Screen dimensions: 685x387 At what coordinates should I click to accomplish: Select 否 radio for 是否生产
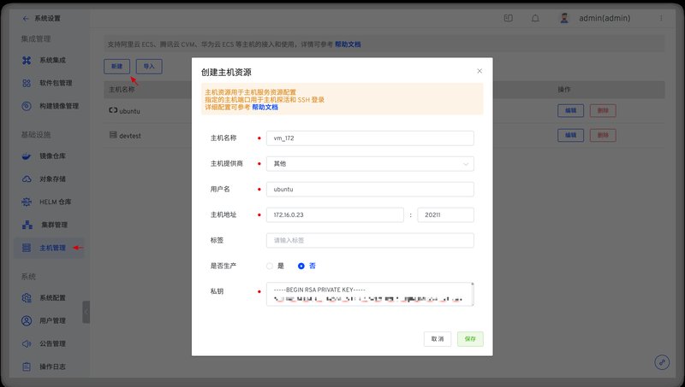pos(301,266)
